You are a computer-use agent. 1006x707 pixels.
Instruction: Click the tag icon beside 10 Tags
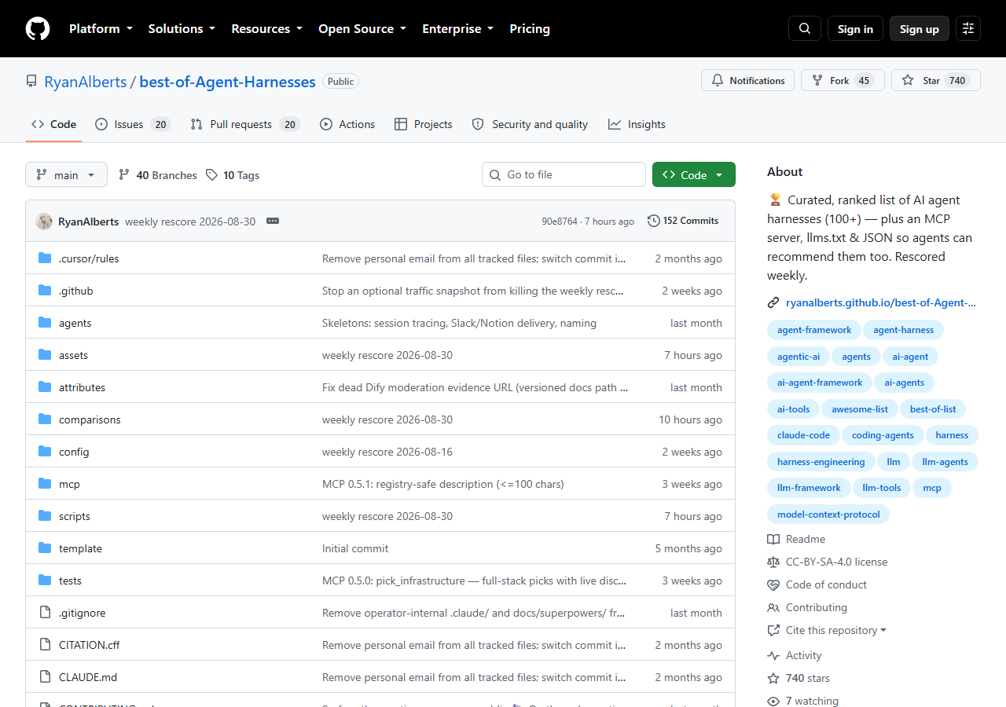[x=212, y=175]
